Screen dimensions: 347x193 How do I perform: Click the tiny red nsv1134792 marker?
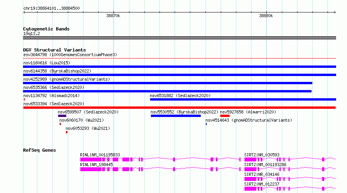click(24, 99)
